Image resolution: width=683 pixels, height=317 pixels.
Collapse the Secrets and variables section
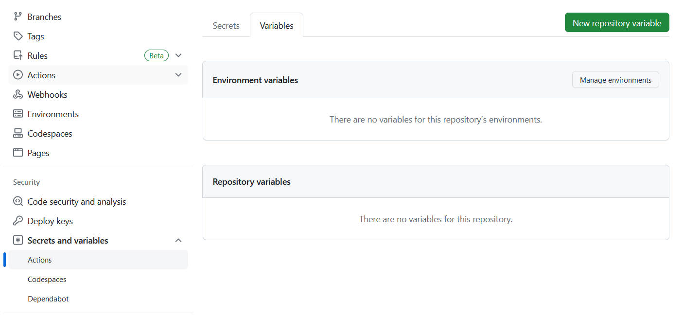click(x=178, y=240)
